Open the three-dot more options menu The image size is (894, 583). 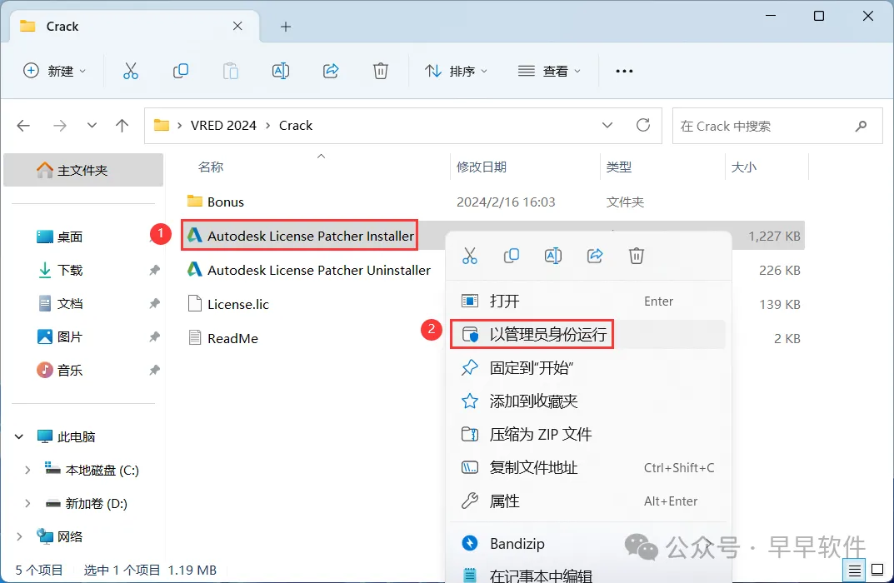pyautogui.click(x=624, y=72)
